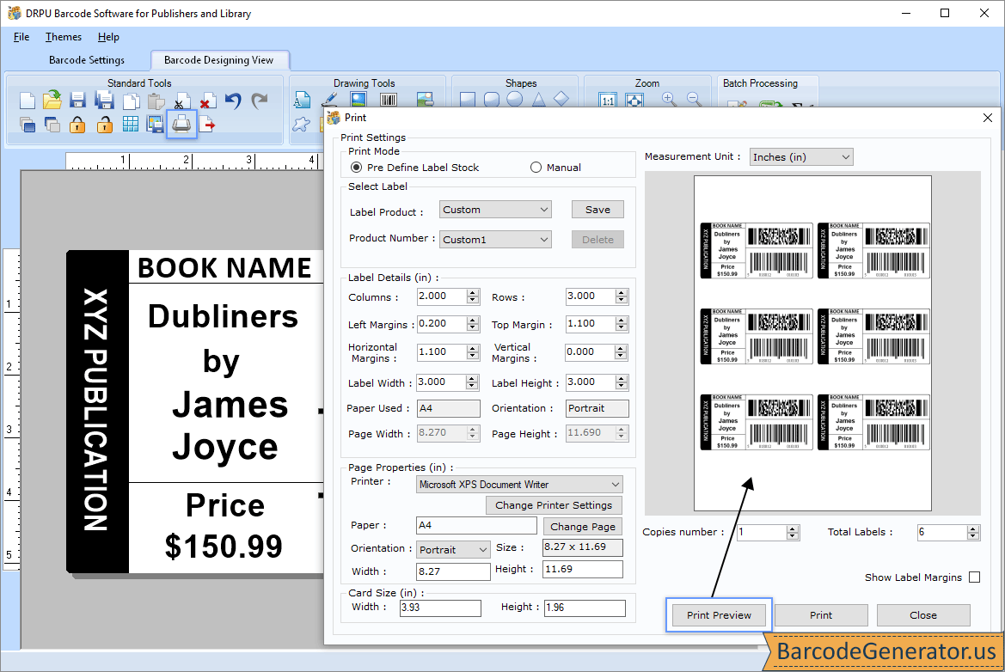Select the Diamond shape tool
Viewport: 1005px width, 672px height.
[x=561, y=100]
